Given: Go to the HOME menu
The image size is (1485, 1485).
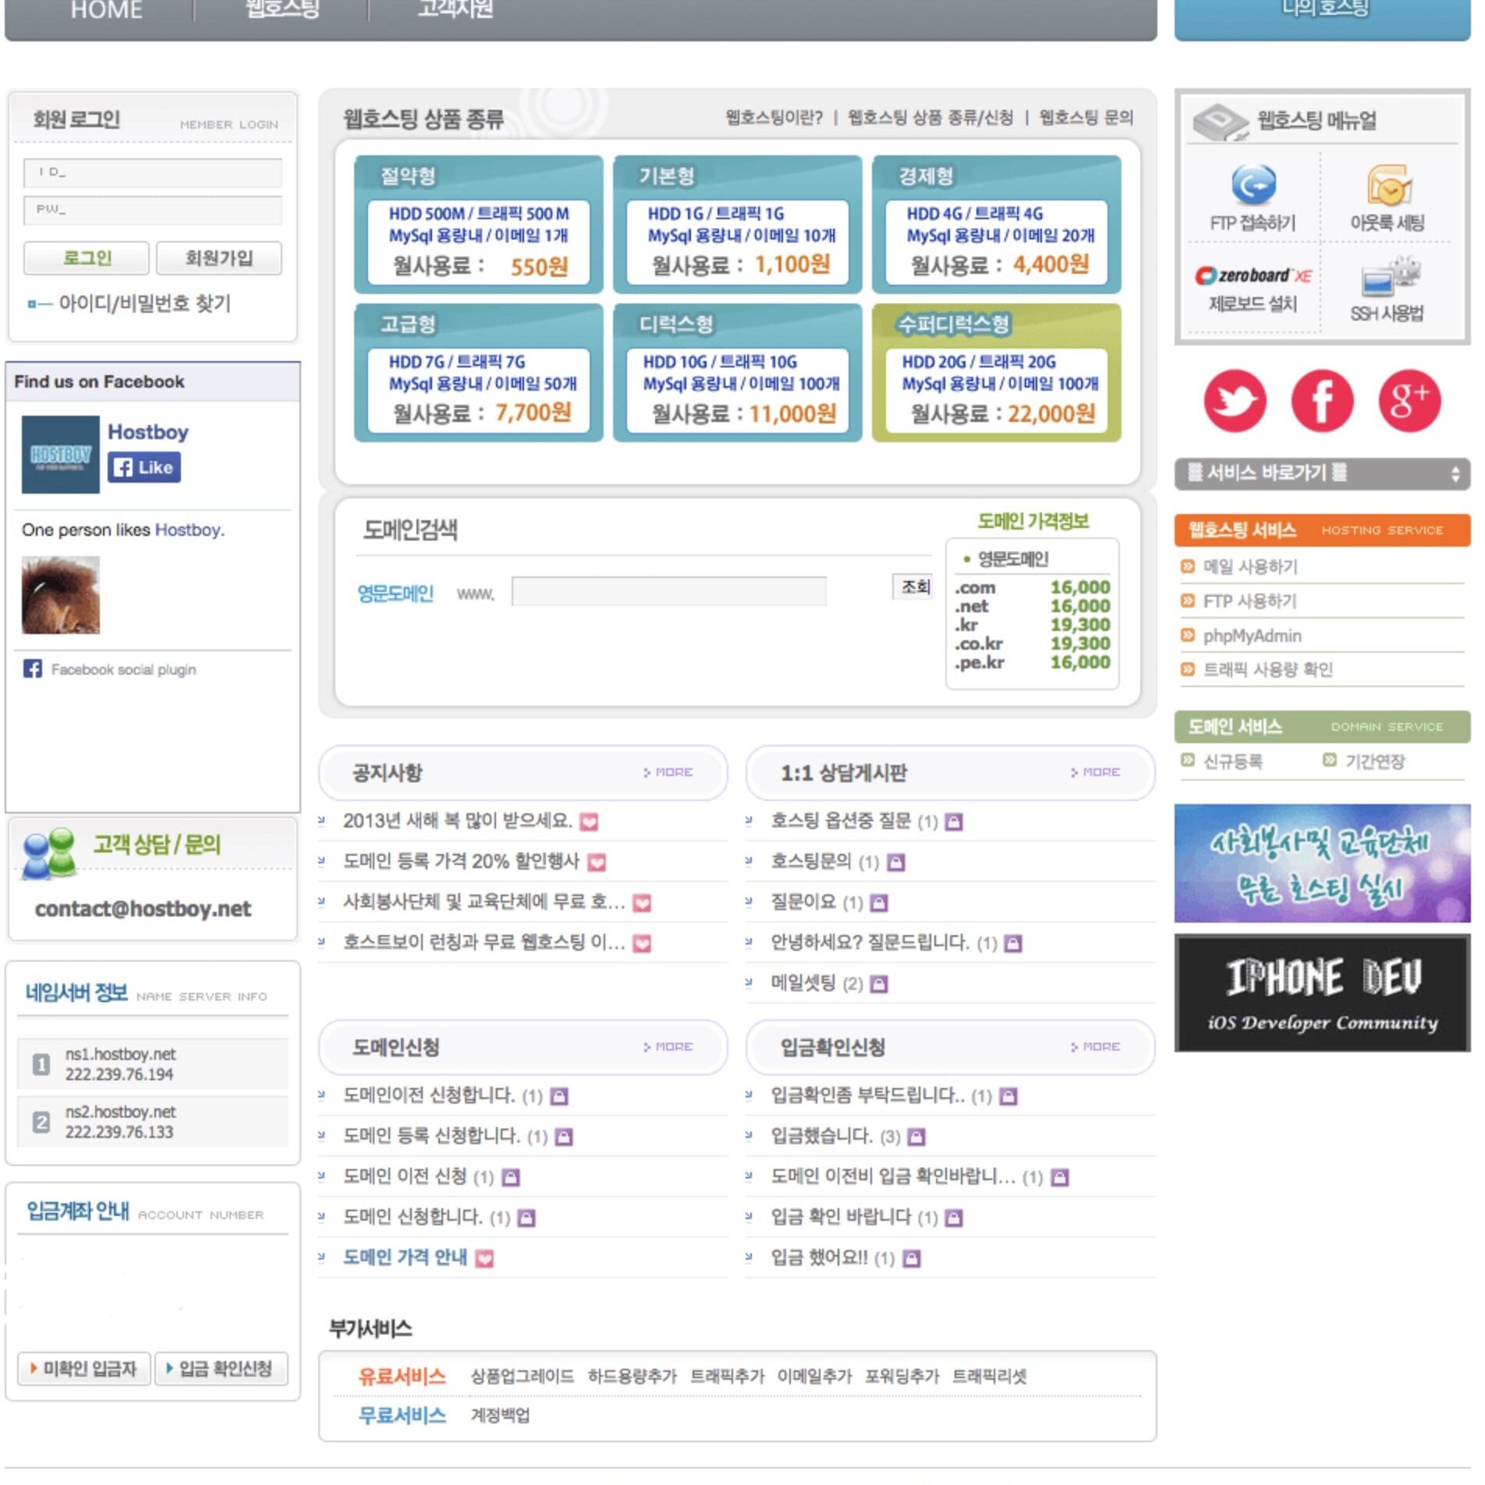Looking at the screenshot, I should coord(106,11).
